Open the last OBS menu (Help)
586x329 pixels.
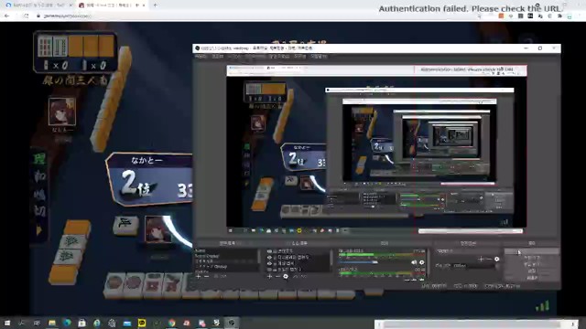[319, 57]
